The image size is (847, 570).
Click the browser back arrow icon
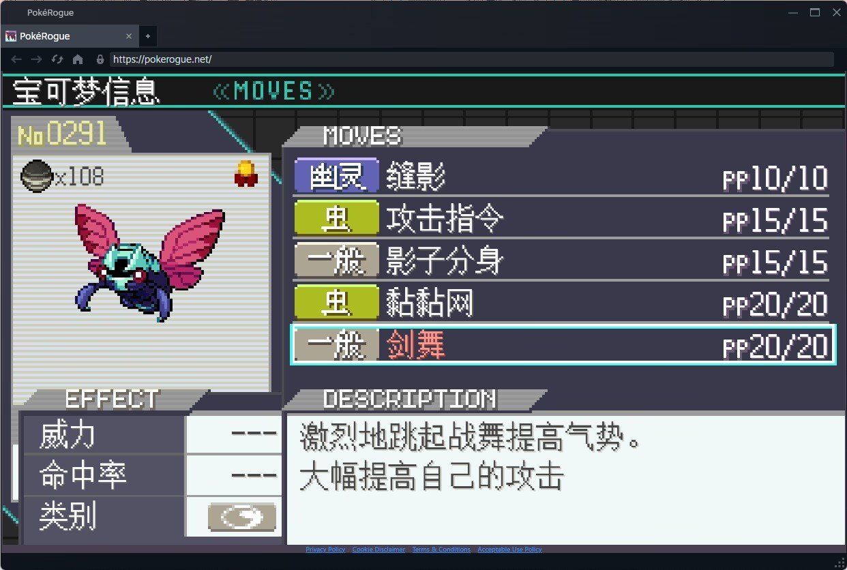tap(16, 59)
